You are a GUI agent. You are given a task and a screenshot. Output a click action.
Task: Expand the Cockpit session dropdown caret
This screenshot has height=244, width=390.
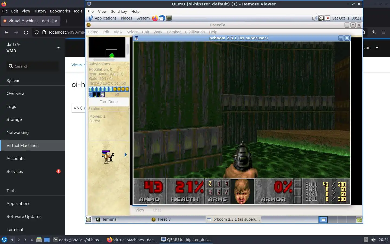click(377, 48)
